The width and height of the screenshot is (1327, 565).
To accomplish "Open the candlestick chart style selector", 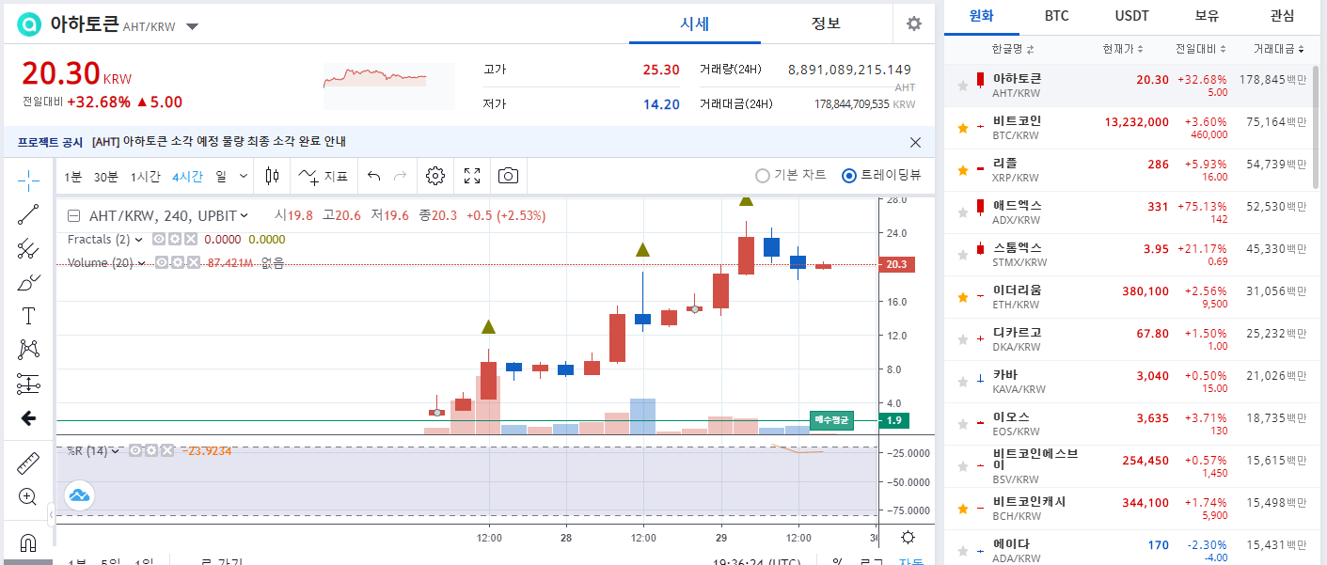I will coord(273,176).
